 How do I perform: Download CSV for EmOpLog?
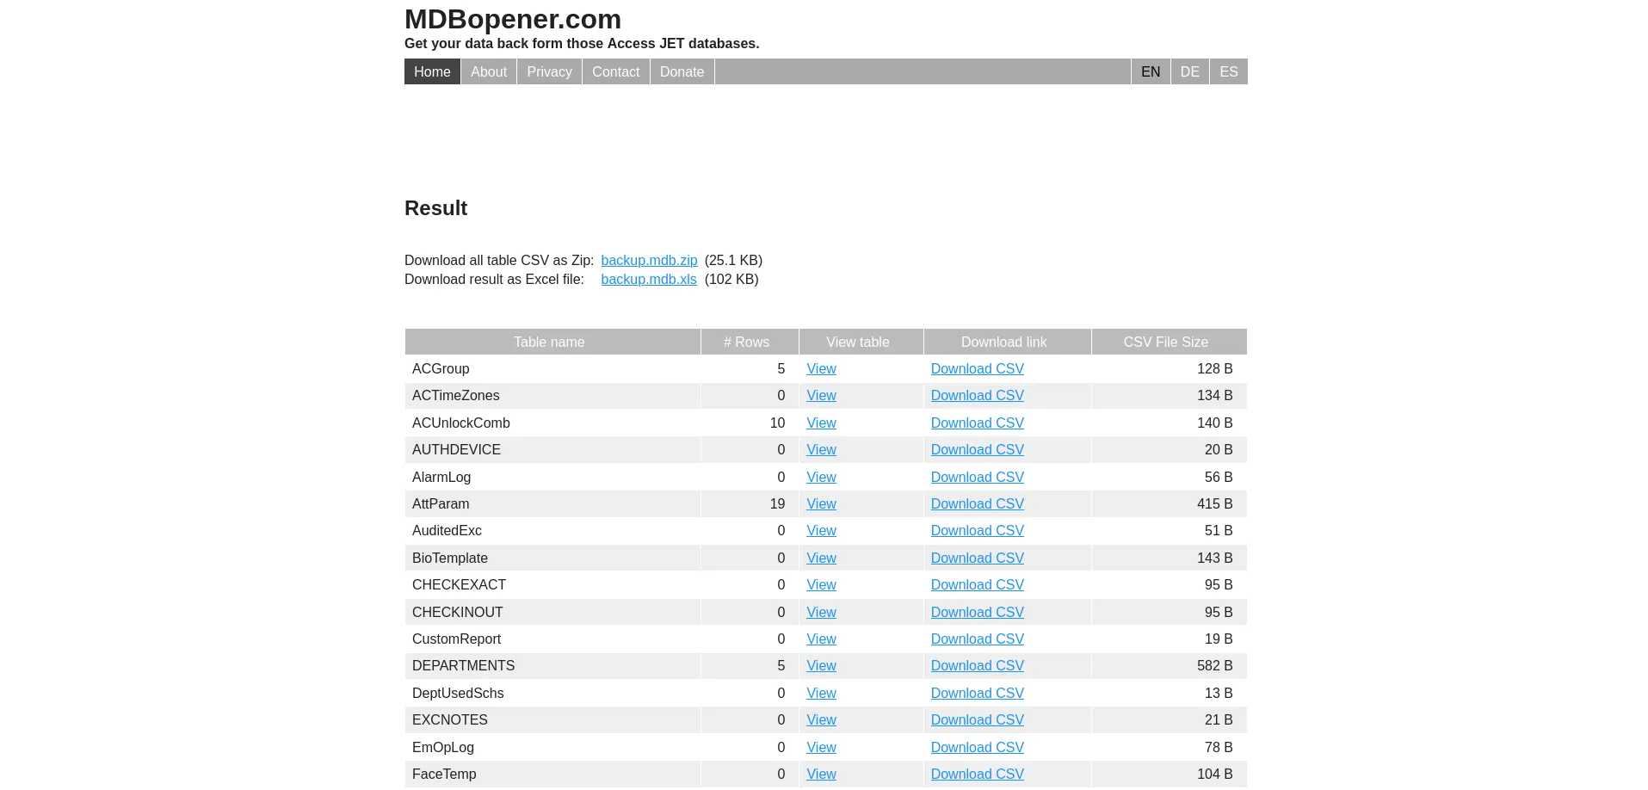[x=978, y=747]
